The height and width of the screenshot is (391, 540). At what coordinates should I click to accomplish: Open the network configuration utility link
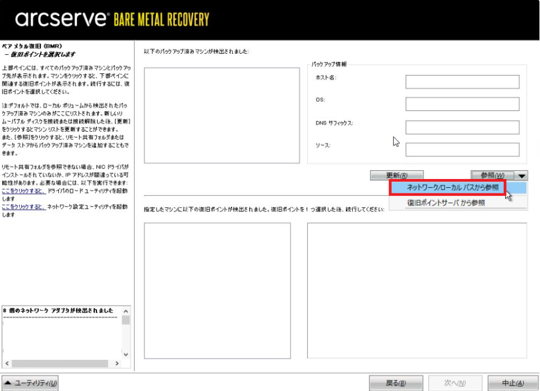point(24,207)
